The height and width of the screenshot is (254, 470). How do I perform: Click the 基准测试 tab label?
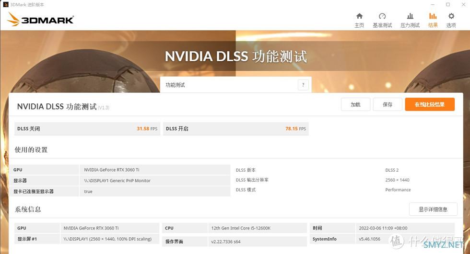click(x=382, y=25)
